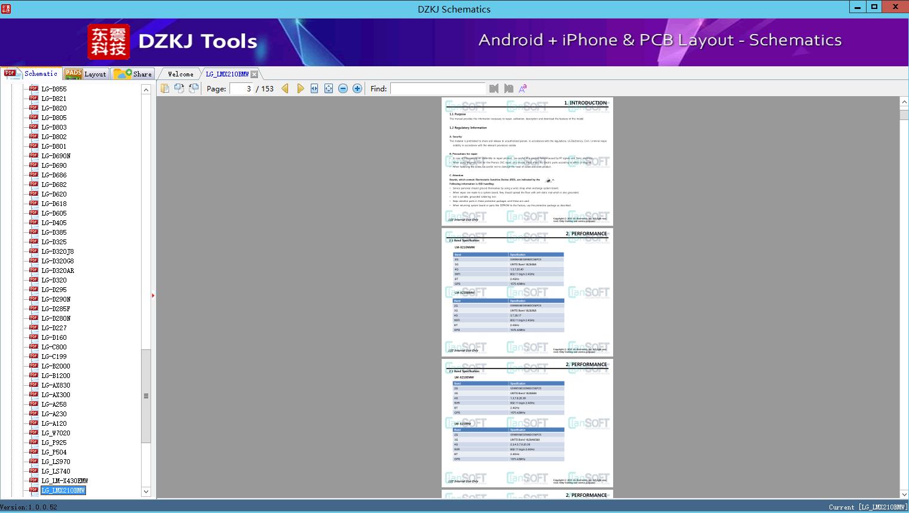This screenshot has width=909, height=513.
Task: Switch to the Schematic tab
Action: [31, 73]
